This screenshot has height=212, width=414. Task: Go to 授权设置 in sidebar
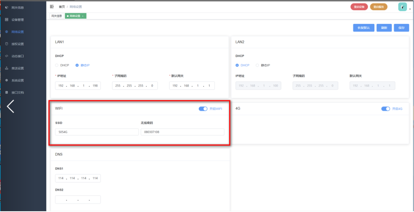(17, 44)
